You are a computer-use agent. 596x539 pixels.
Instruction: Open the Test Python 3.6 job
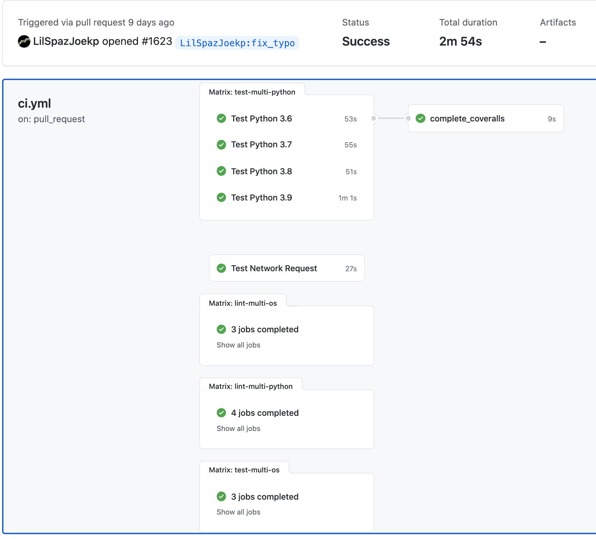click(x=261, y=119)
